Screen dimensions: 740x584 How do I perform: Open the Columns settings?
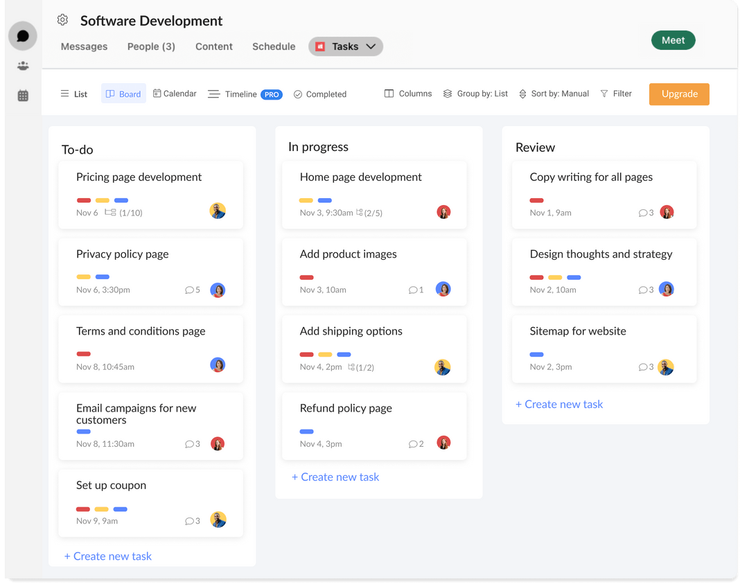click(x=407, y=94)
